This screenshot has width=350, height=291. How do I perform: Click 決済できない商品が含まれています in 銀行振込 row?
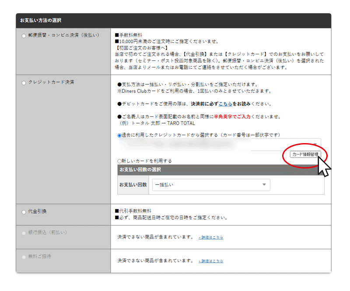coord(156,237)
